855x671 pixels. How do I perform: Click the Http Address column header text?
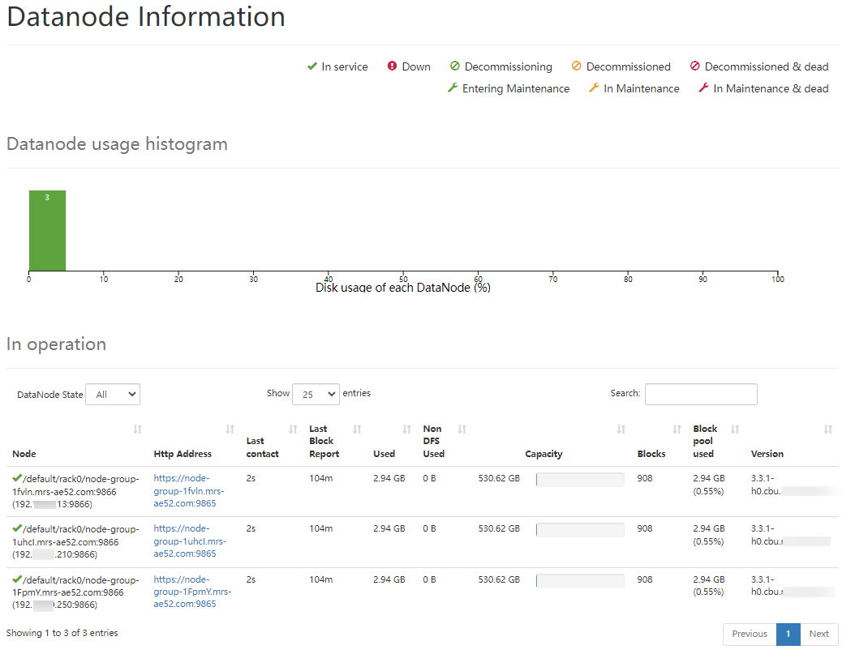183,454
